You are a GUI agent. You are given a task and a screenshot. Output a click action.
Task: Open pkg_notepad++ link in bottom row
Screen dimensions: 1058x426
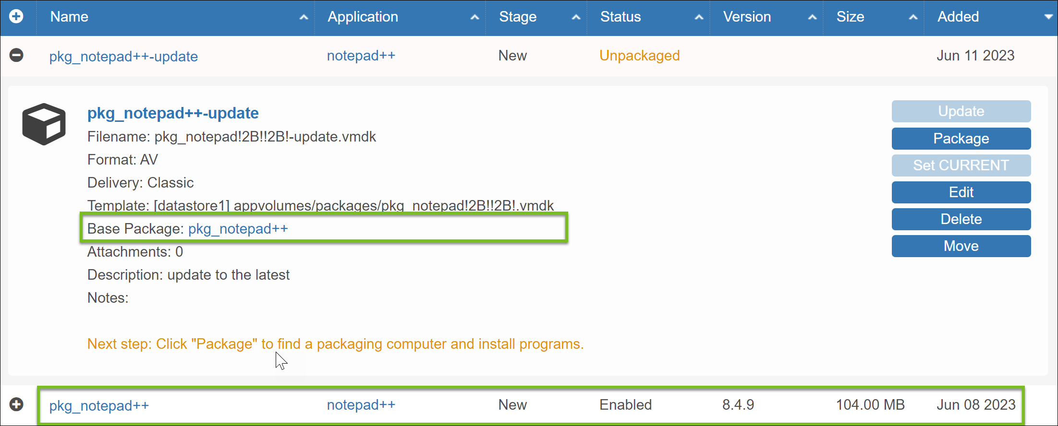(99, 405)
